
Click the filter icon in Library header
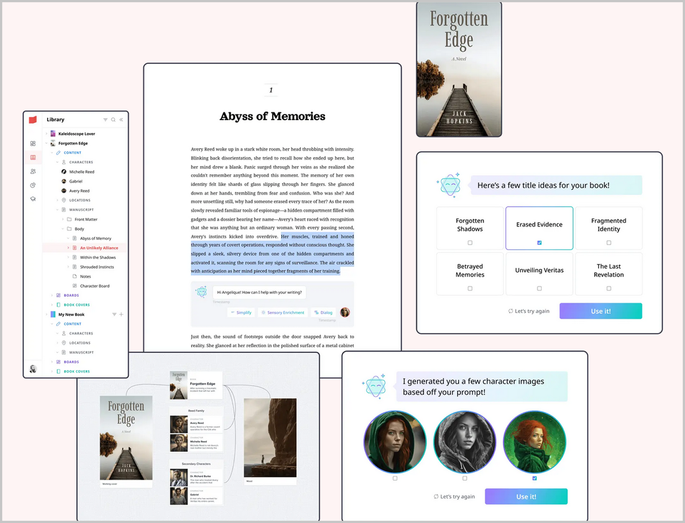point(105,120)
